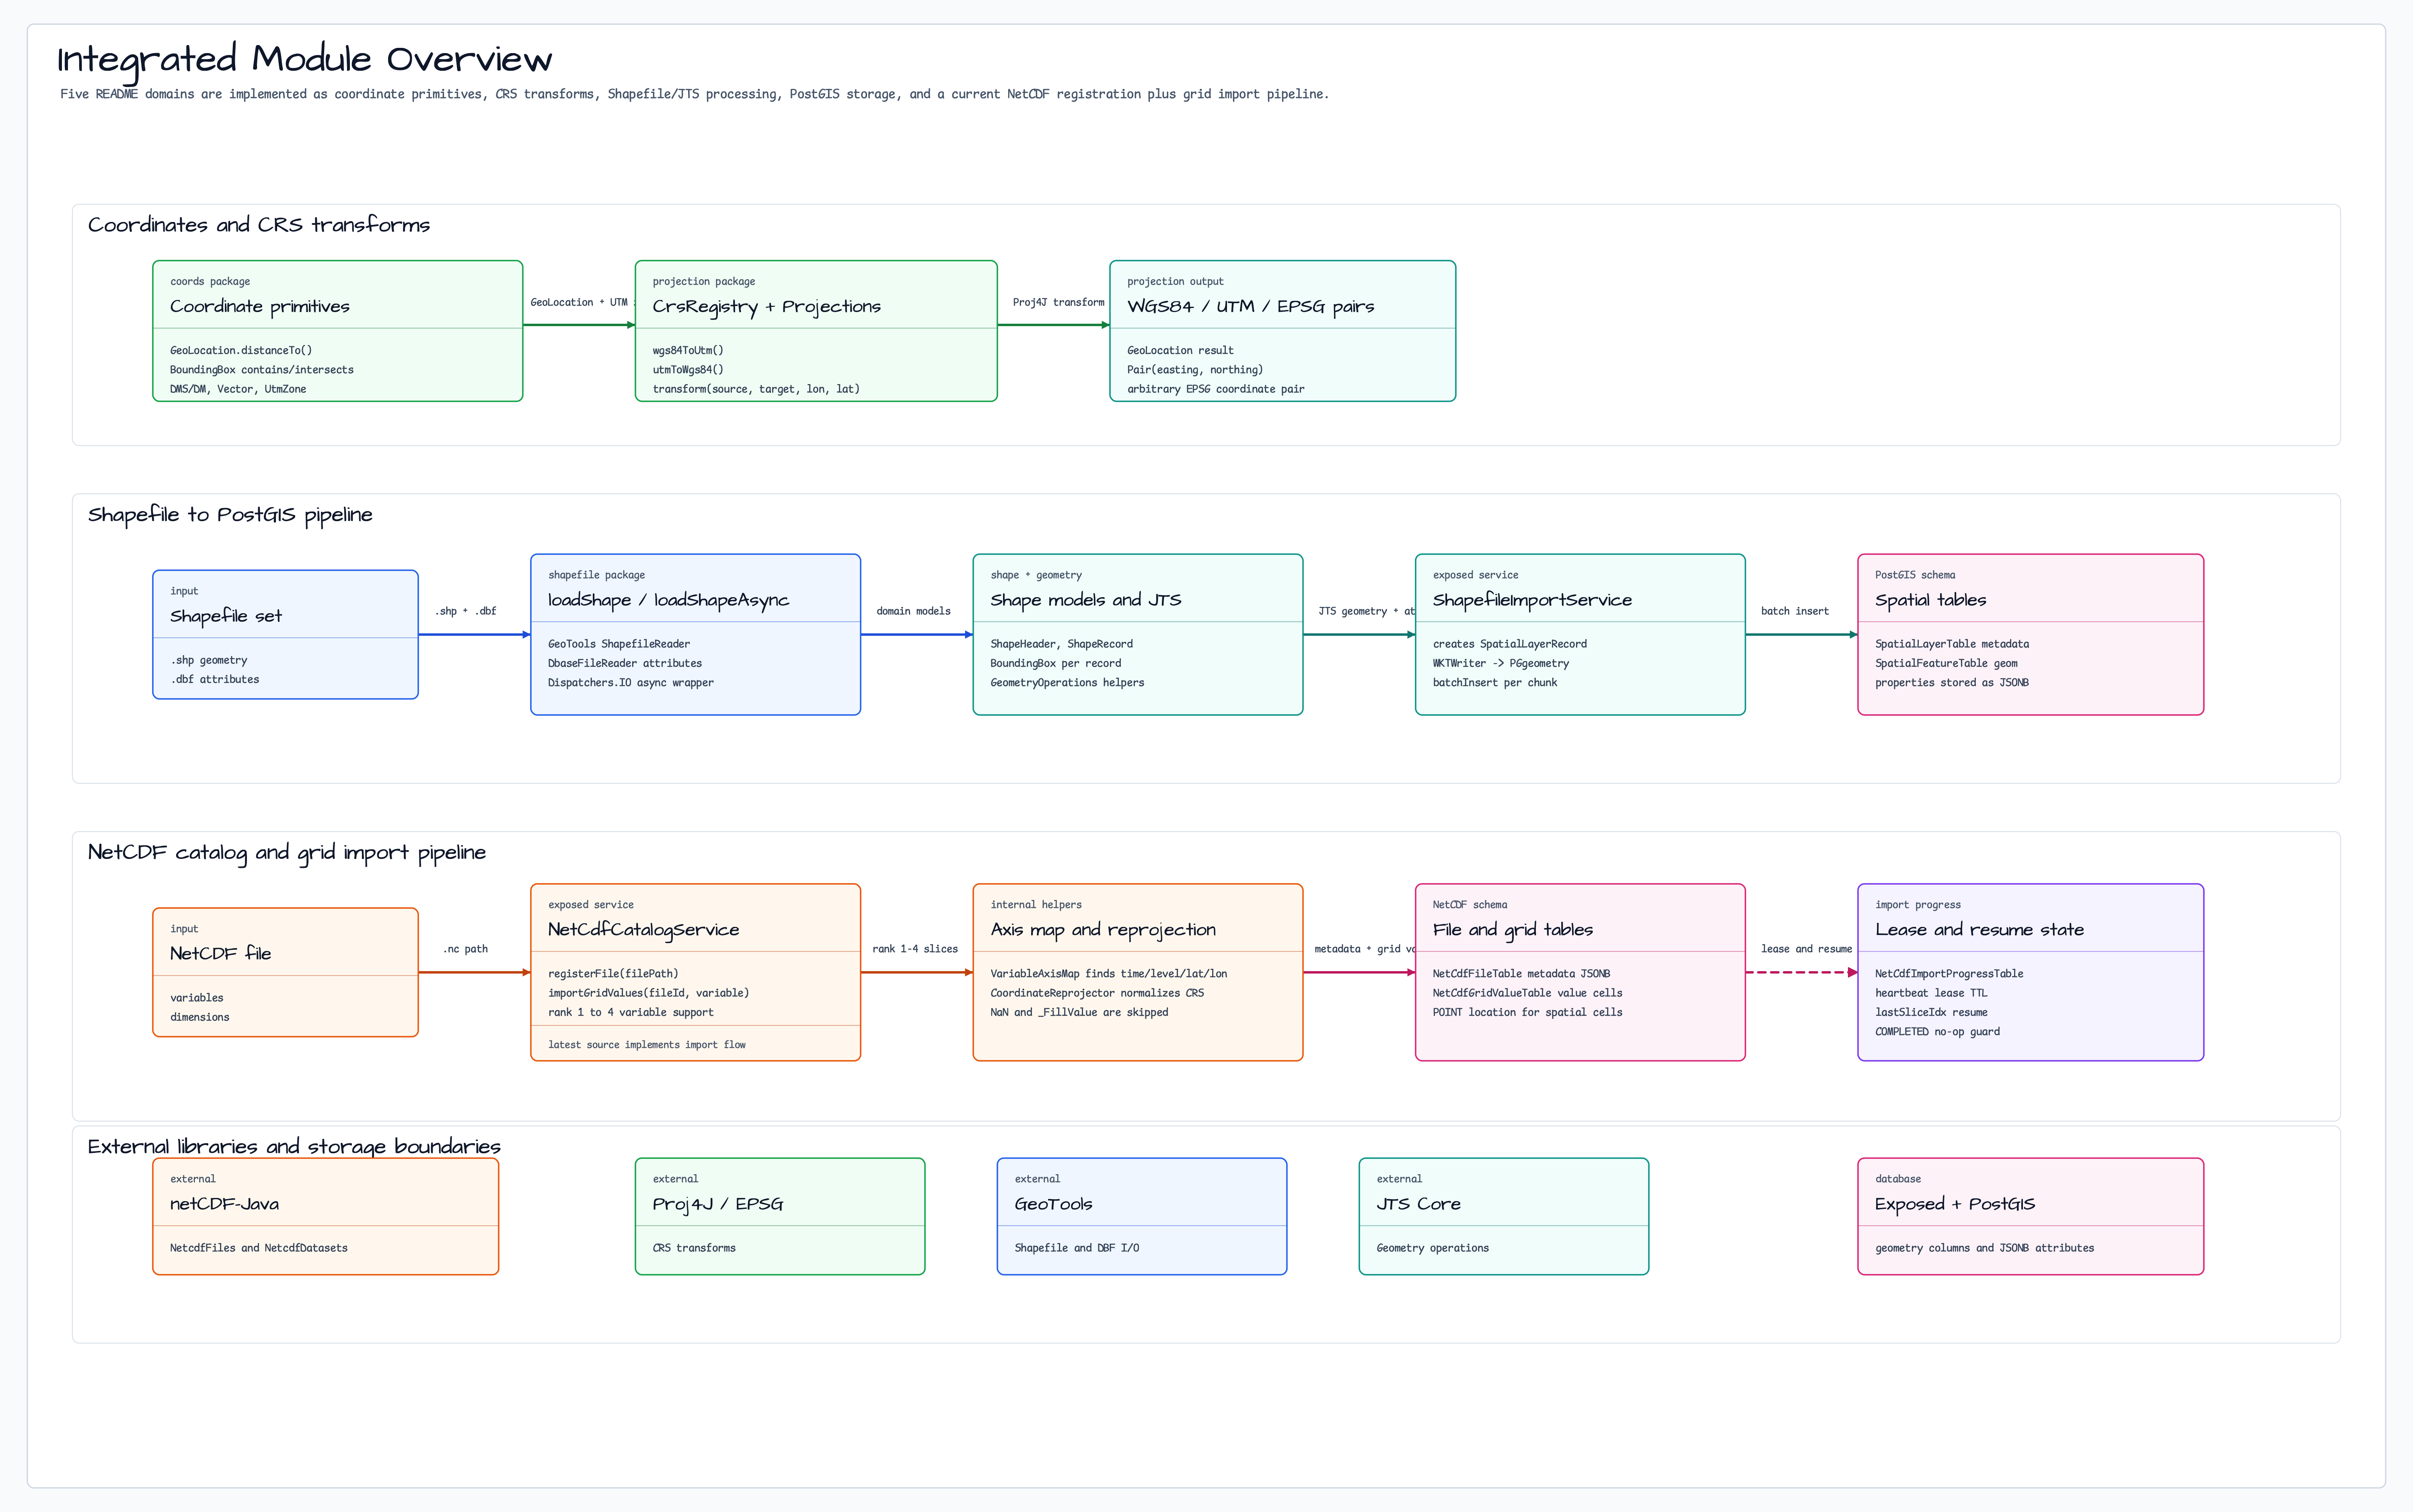Select CoordinateReprojector normalizes CRS line

[x=1097, y=993]
